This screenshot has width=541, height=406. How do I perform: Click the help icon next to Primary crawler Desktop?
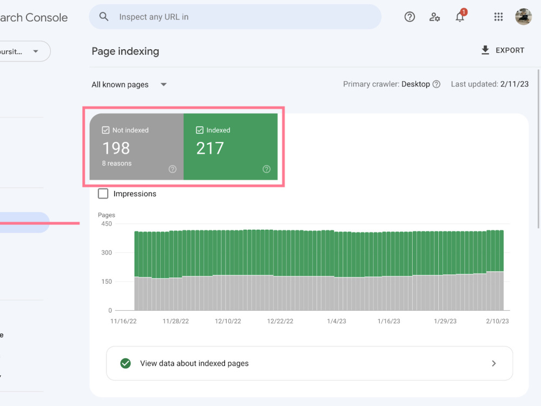click(437, 84)
